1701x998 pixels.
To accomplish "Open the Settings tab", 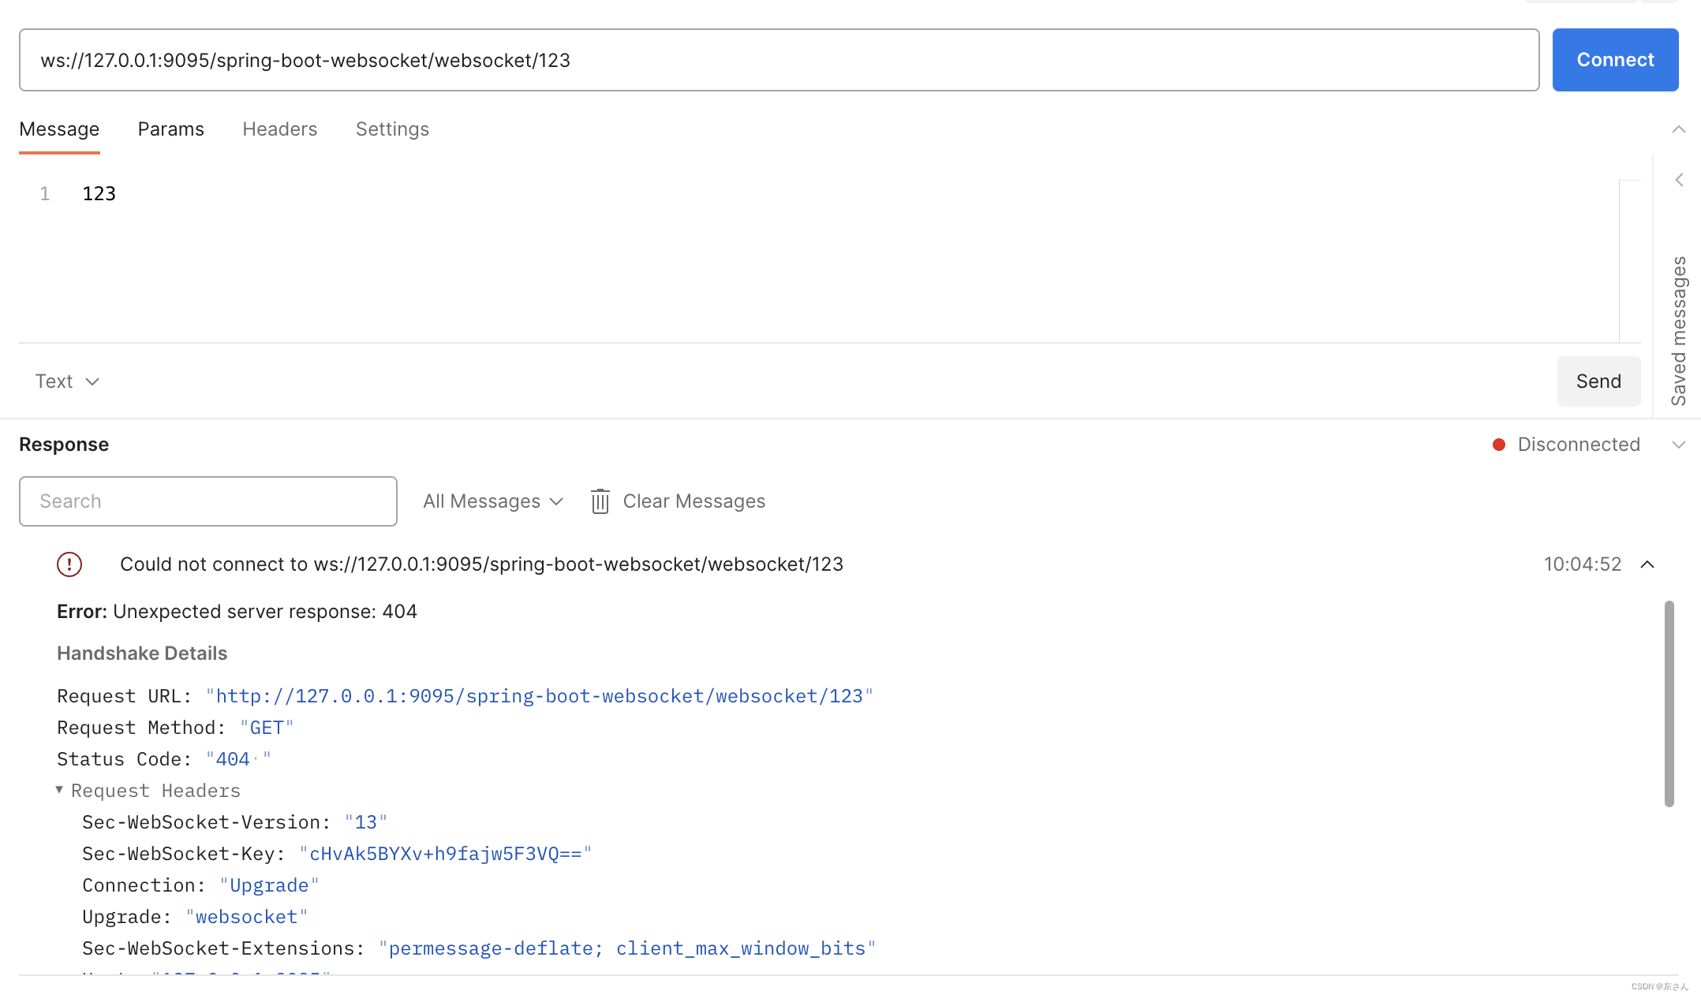I will point(392,127).
